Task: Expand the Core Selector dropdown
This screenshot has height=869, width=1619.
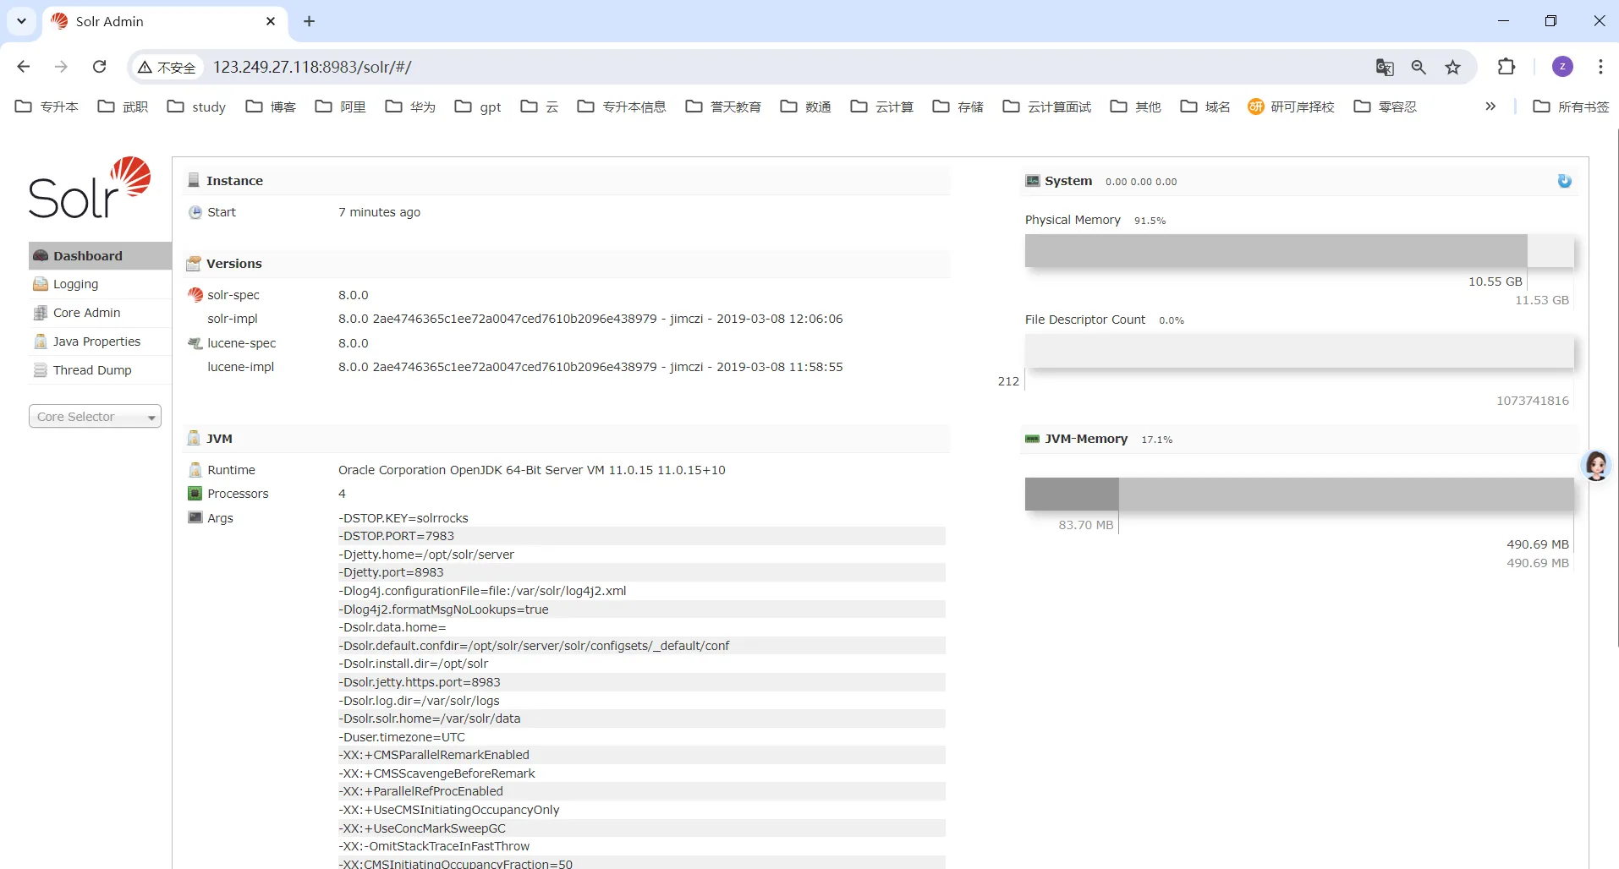Action: [95, 417]
